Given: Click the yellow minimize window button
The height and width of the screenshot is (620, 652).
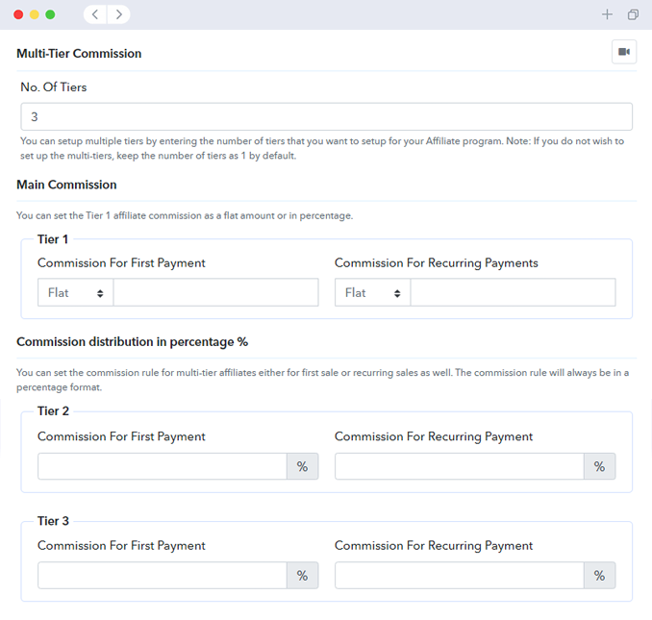Looking at the screenshot, I should click(35, 14).
